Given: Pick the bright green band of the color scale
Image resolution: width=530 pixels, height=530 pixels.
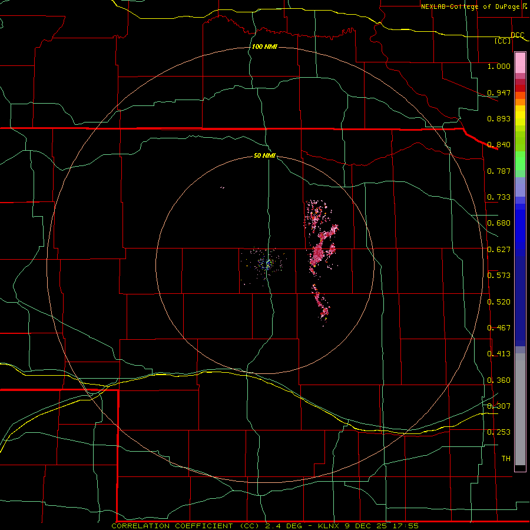Looking at the screenshot, I should click(520, 161).
